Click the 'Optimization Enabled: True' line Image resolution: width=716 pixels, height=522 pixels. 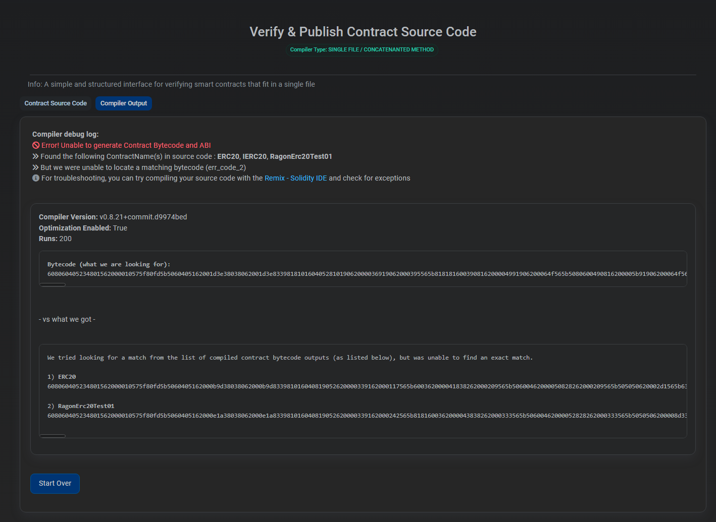click(x=83, y=228)
